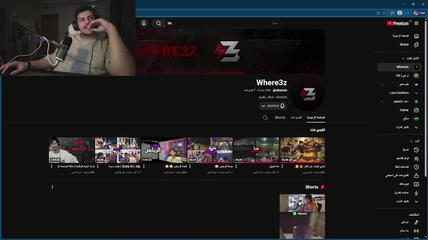Open the Watch later clock icon
Image resolution: width=428 pixels, height=240 pixels.
click(x=416, y=167)
